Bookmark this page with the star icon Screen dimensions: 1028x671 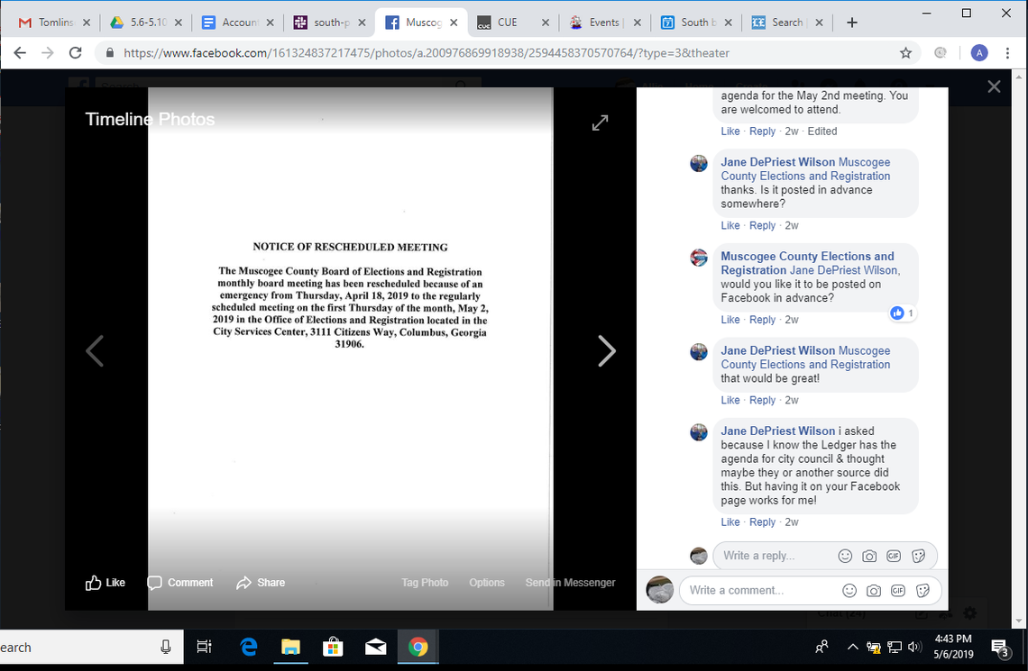tap(905, 52)
